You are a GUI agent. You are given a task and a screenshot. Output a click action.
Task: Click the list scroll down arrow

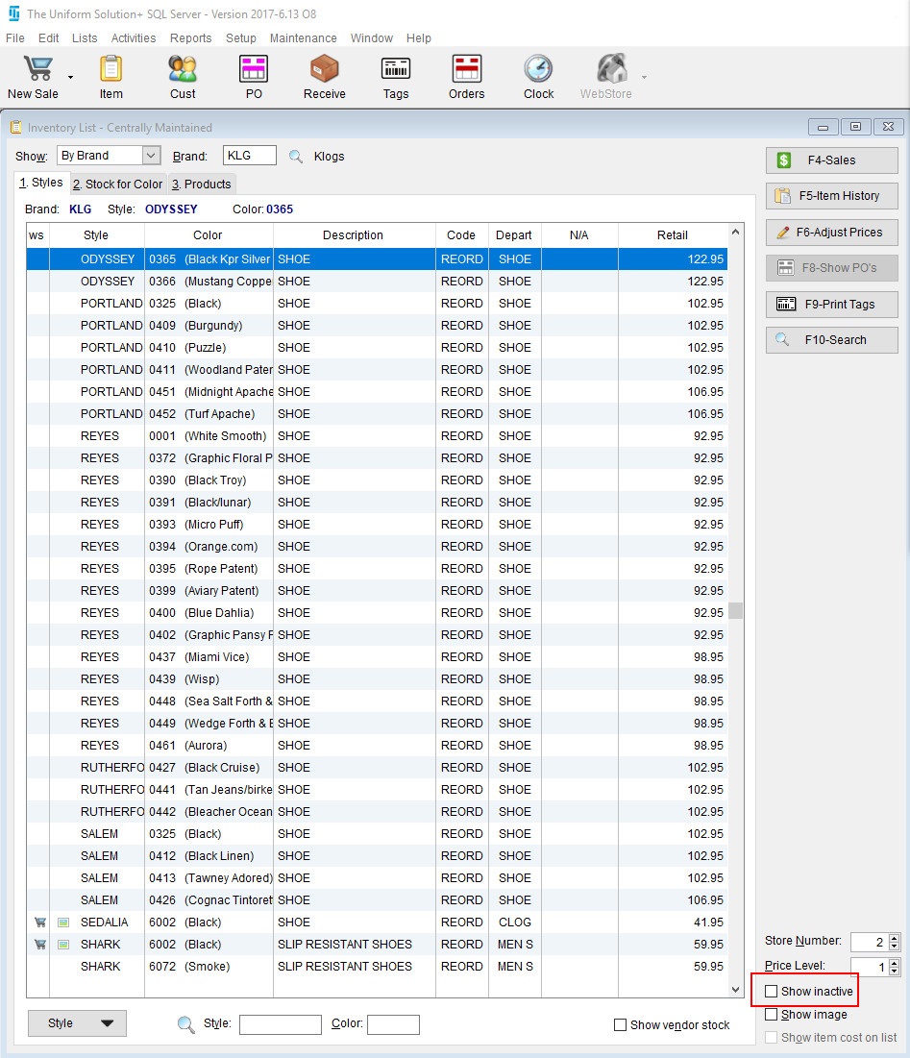[x=735, y=990]
